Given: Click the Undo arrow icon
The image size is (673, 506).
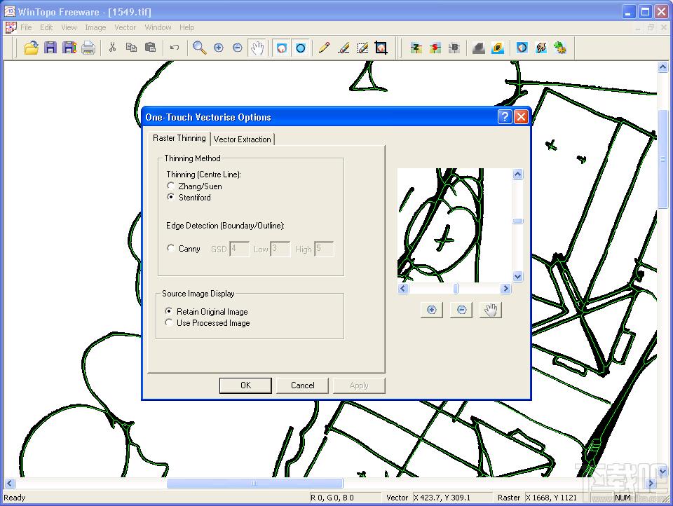Looking at the screenshot, I should click(x=174, y=48).
